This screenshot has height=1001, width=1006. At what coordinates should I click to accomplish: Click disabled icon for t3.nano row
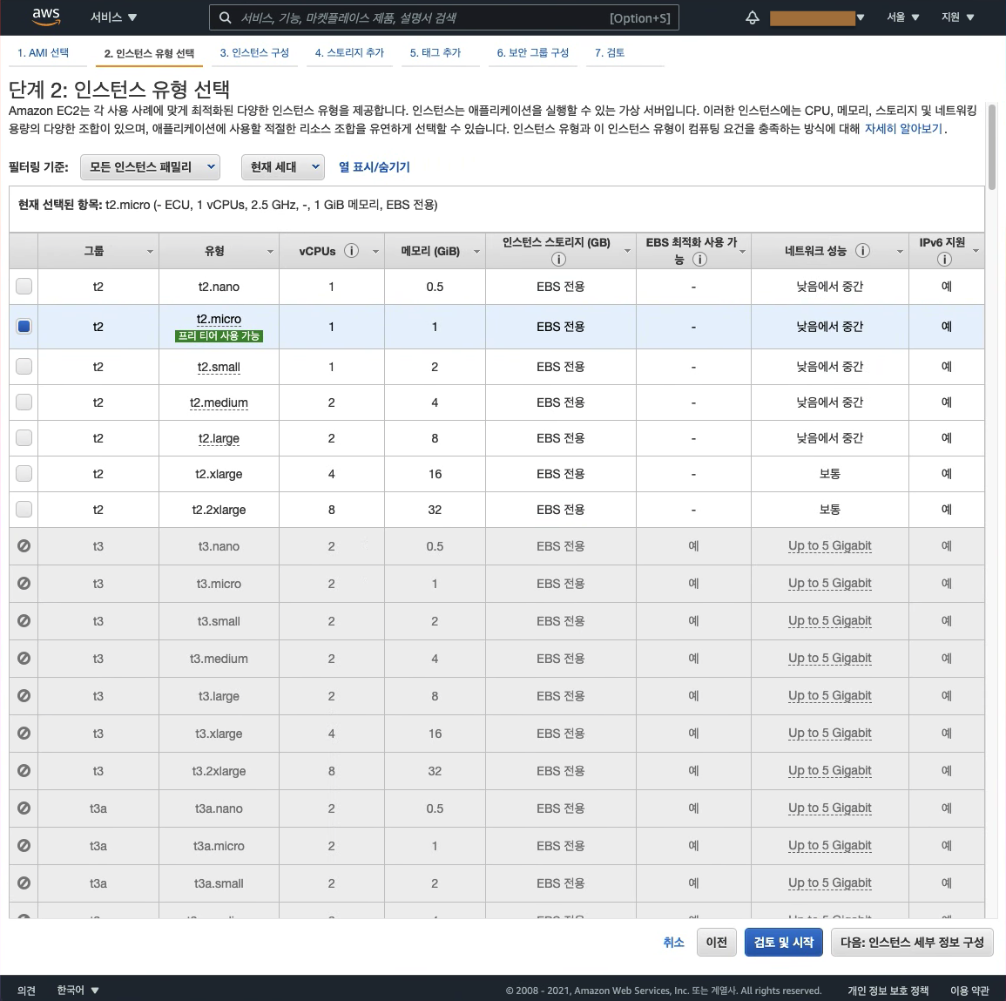click(24, 546)
